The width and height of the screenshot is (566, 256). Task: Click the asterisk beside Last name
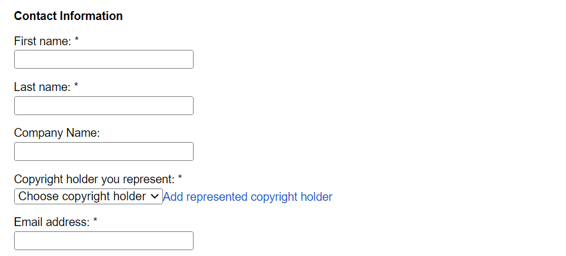(76, 86)
